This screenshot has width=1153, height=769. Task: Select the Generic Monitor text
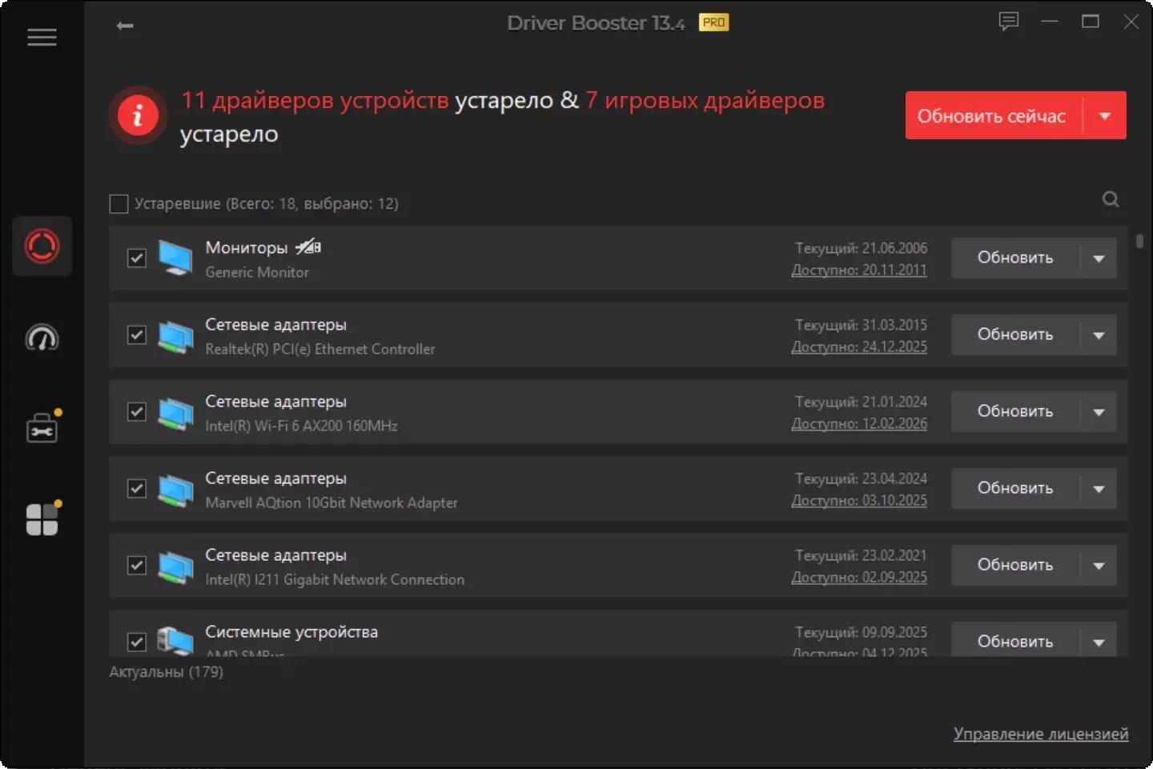coord(257,272)
